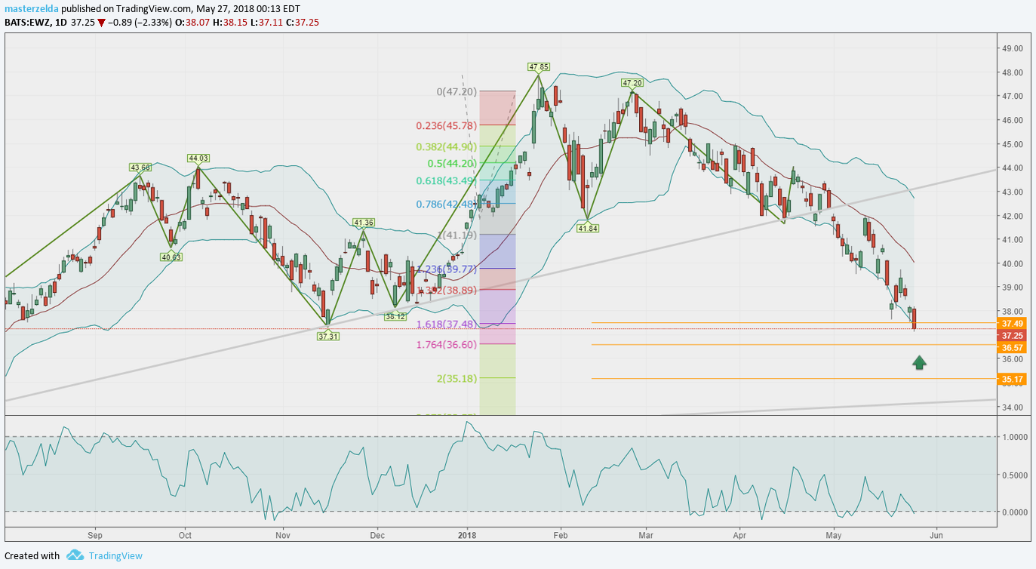
Task: Click the C:37.25 close value in header
Action: point(301,23)
